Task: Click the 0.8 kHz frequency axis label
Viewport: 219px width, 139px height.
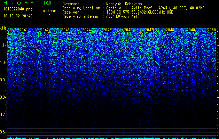Action: coord(3,97)
